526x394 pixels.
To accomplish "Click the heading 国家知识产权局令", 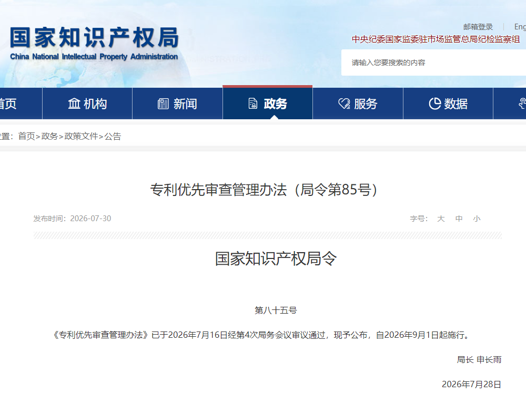I will click(276, 258).
